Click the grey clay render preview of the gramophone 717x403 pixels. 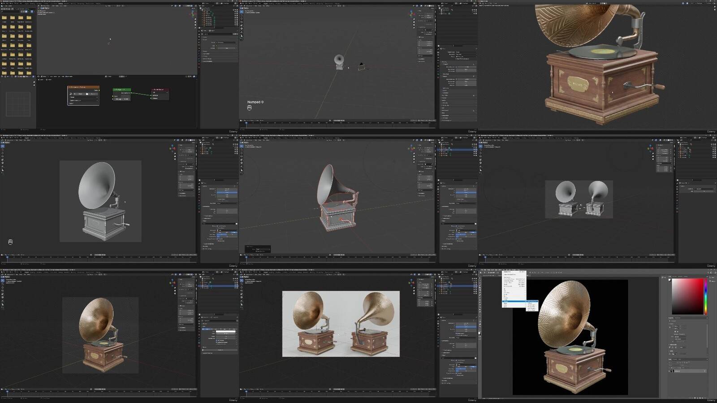pos(100,201)
